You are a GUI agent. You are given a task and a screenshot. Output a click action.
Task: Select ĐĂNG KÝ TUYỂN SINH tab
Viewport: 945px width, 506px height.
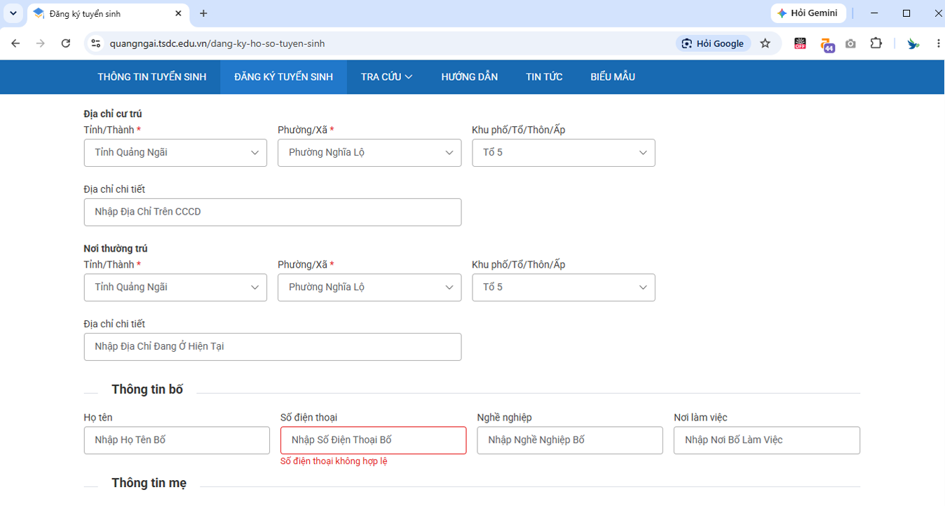pyautogui.click(x=283, y=77)
